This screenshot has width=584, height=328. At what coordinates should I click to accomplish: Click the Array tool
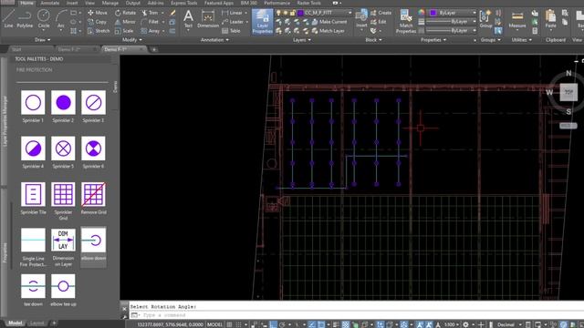tap(151, 31)
